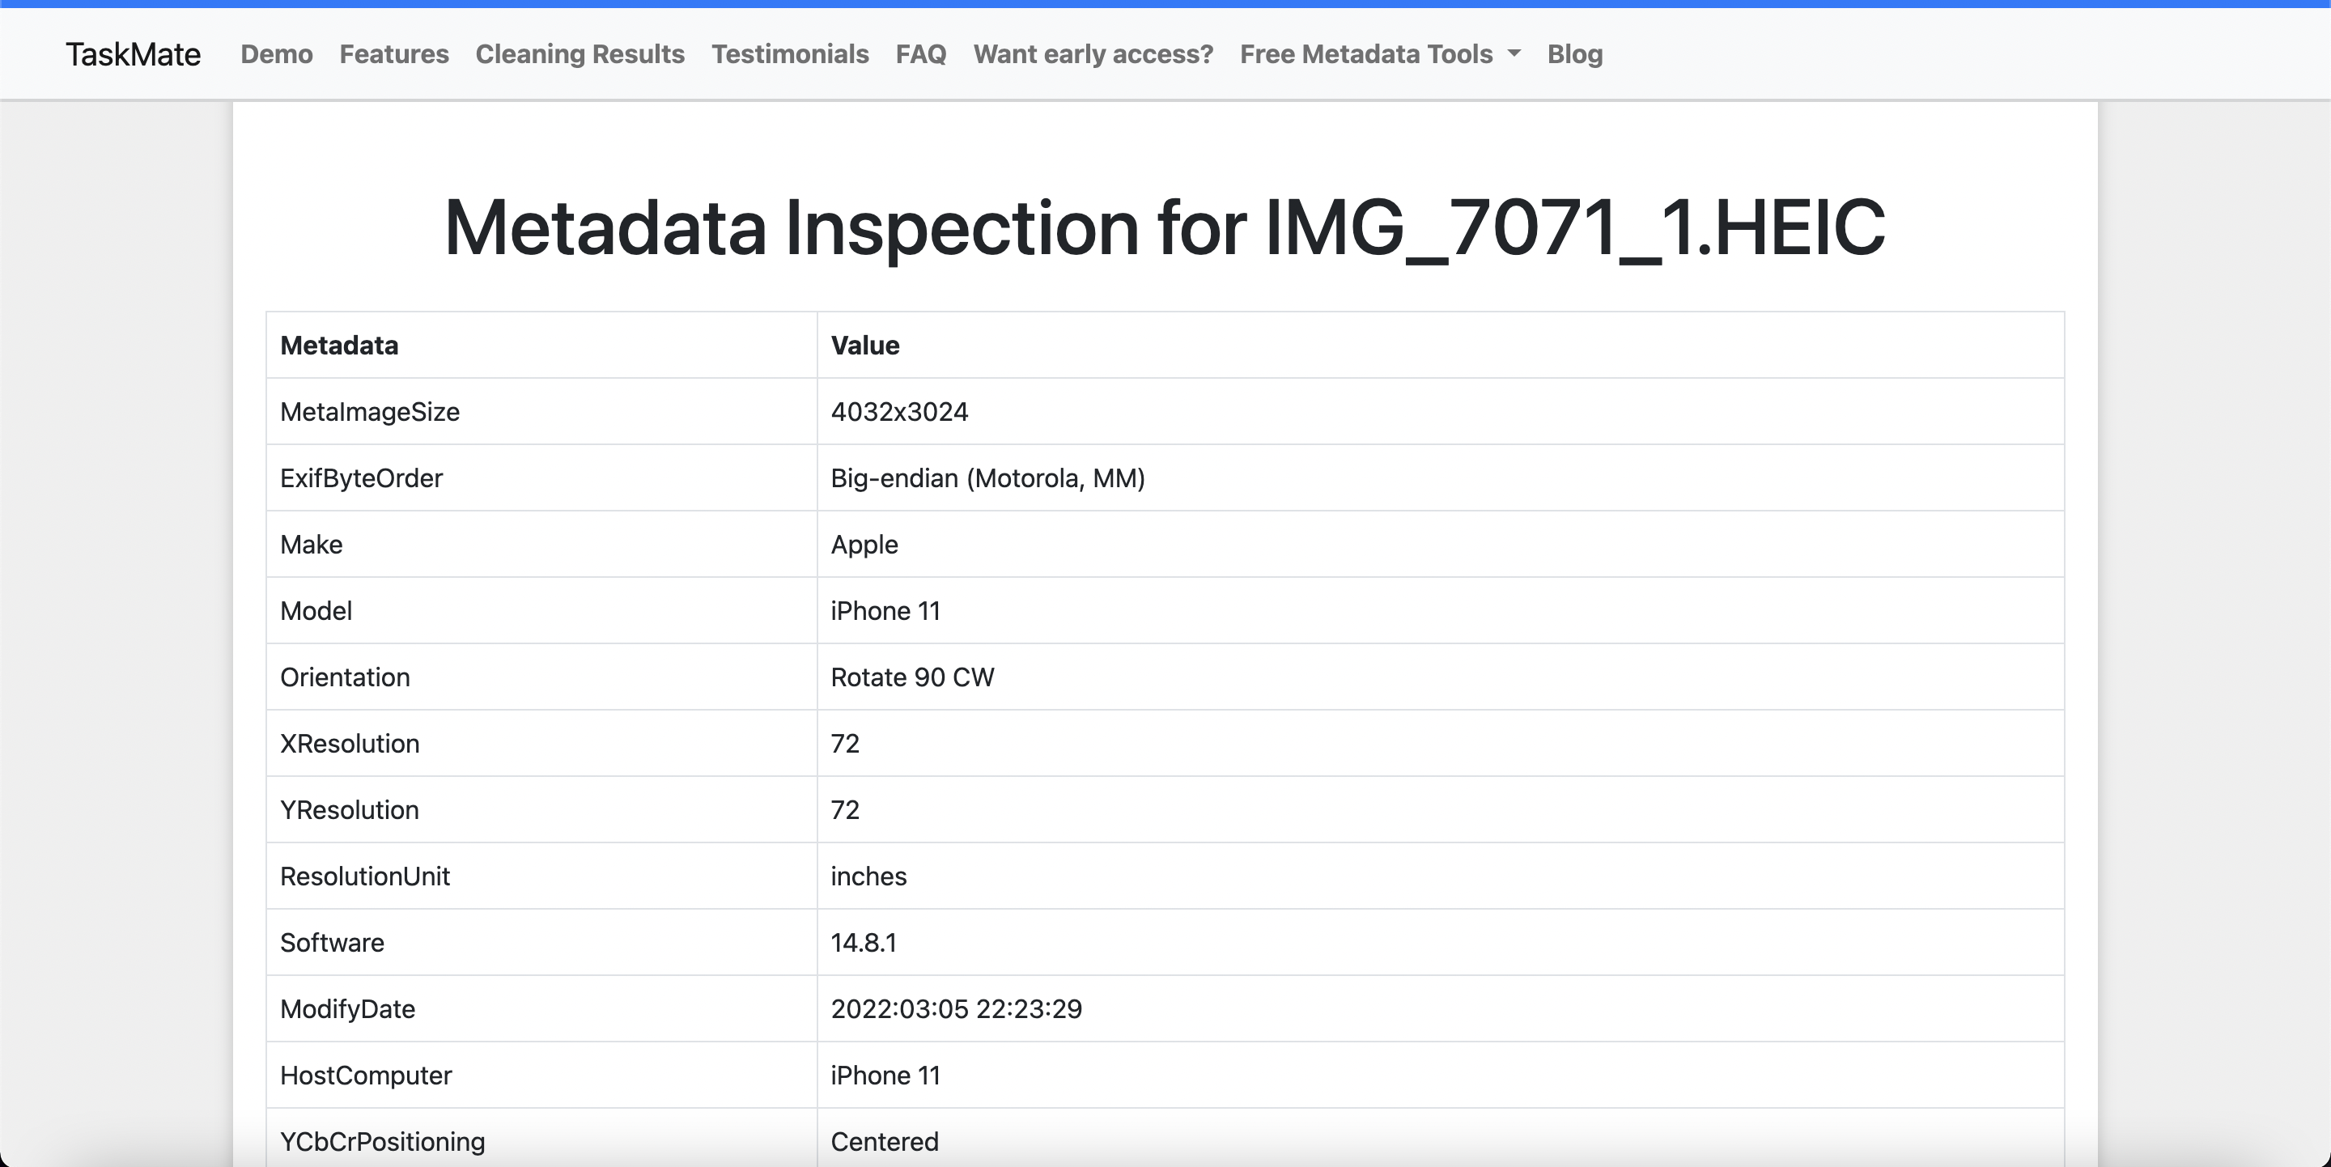Select the 'Rotate 90 CW' value

(912, 677)
